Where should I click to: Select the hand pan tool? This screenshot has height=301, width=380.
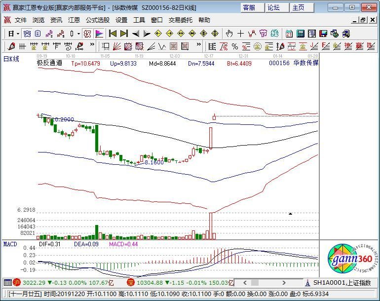pos(229,34)
